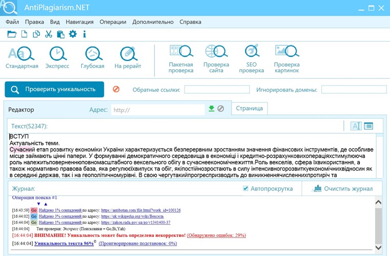390x256 pixels.
Task: Click the Адрес http:// field
Action: coord(158,110)
